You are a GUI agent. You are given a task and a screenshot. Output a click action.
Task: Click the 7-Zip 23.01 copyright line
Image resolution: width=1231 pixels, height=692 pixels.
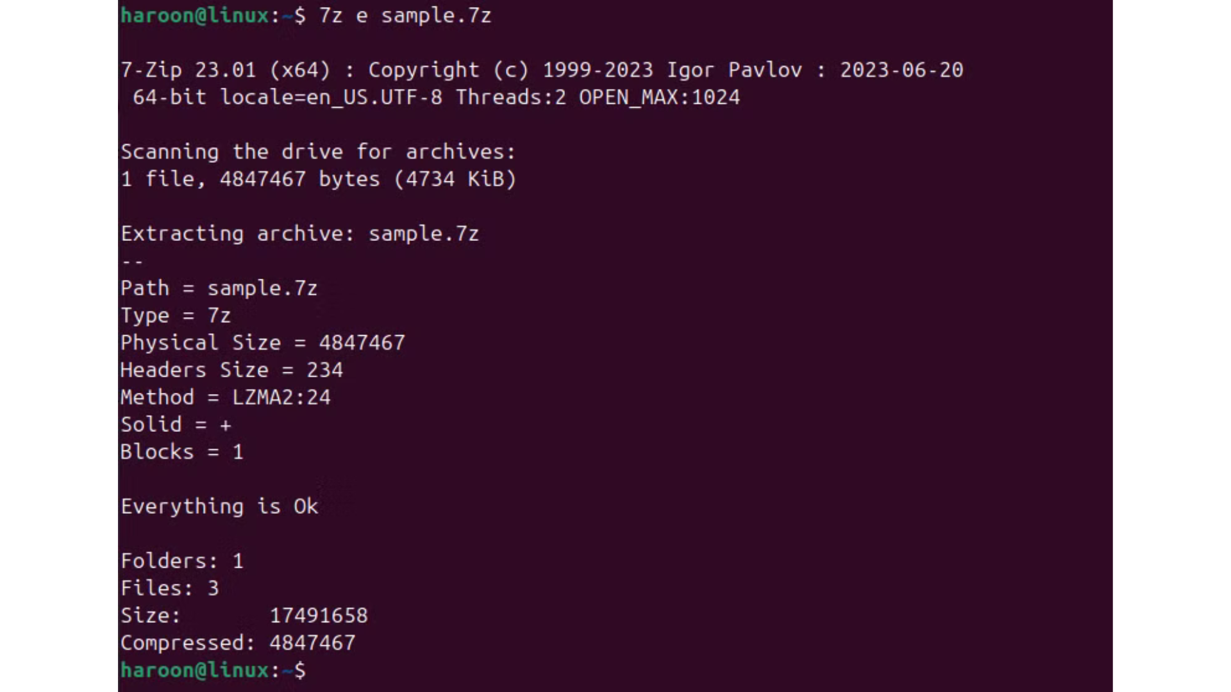pos(541,70)
